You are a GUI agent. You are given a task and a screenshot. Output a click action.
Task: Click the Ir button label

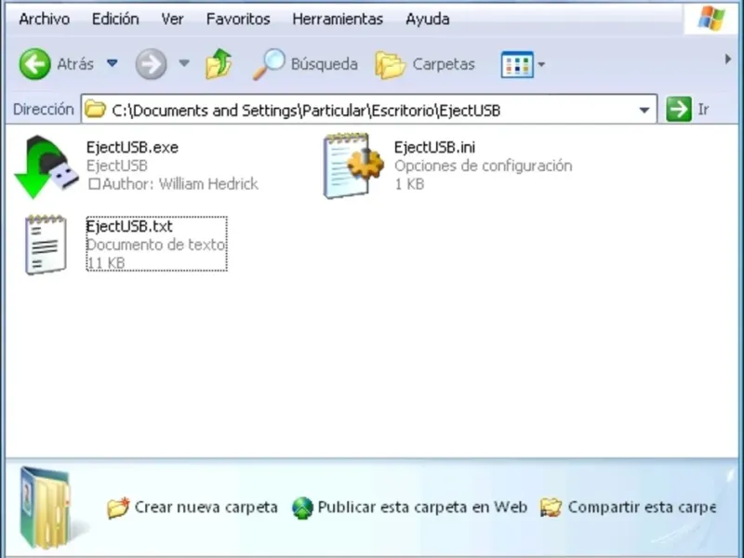point(703,110)
